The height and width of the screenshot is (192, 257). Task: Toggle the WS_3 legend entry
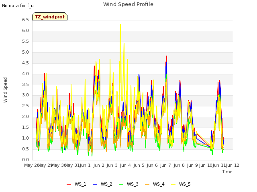[x=128, y=184]
